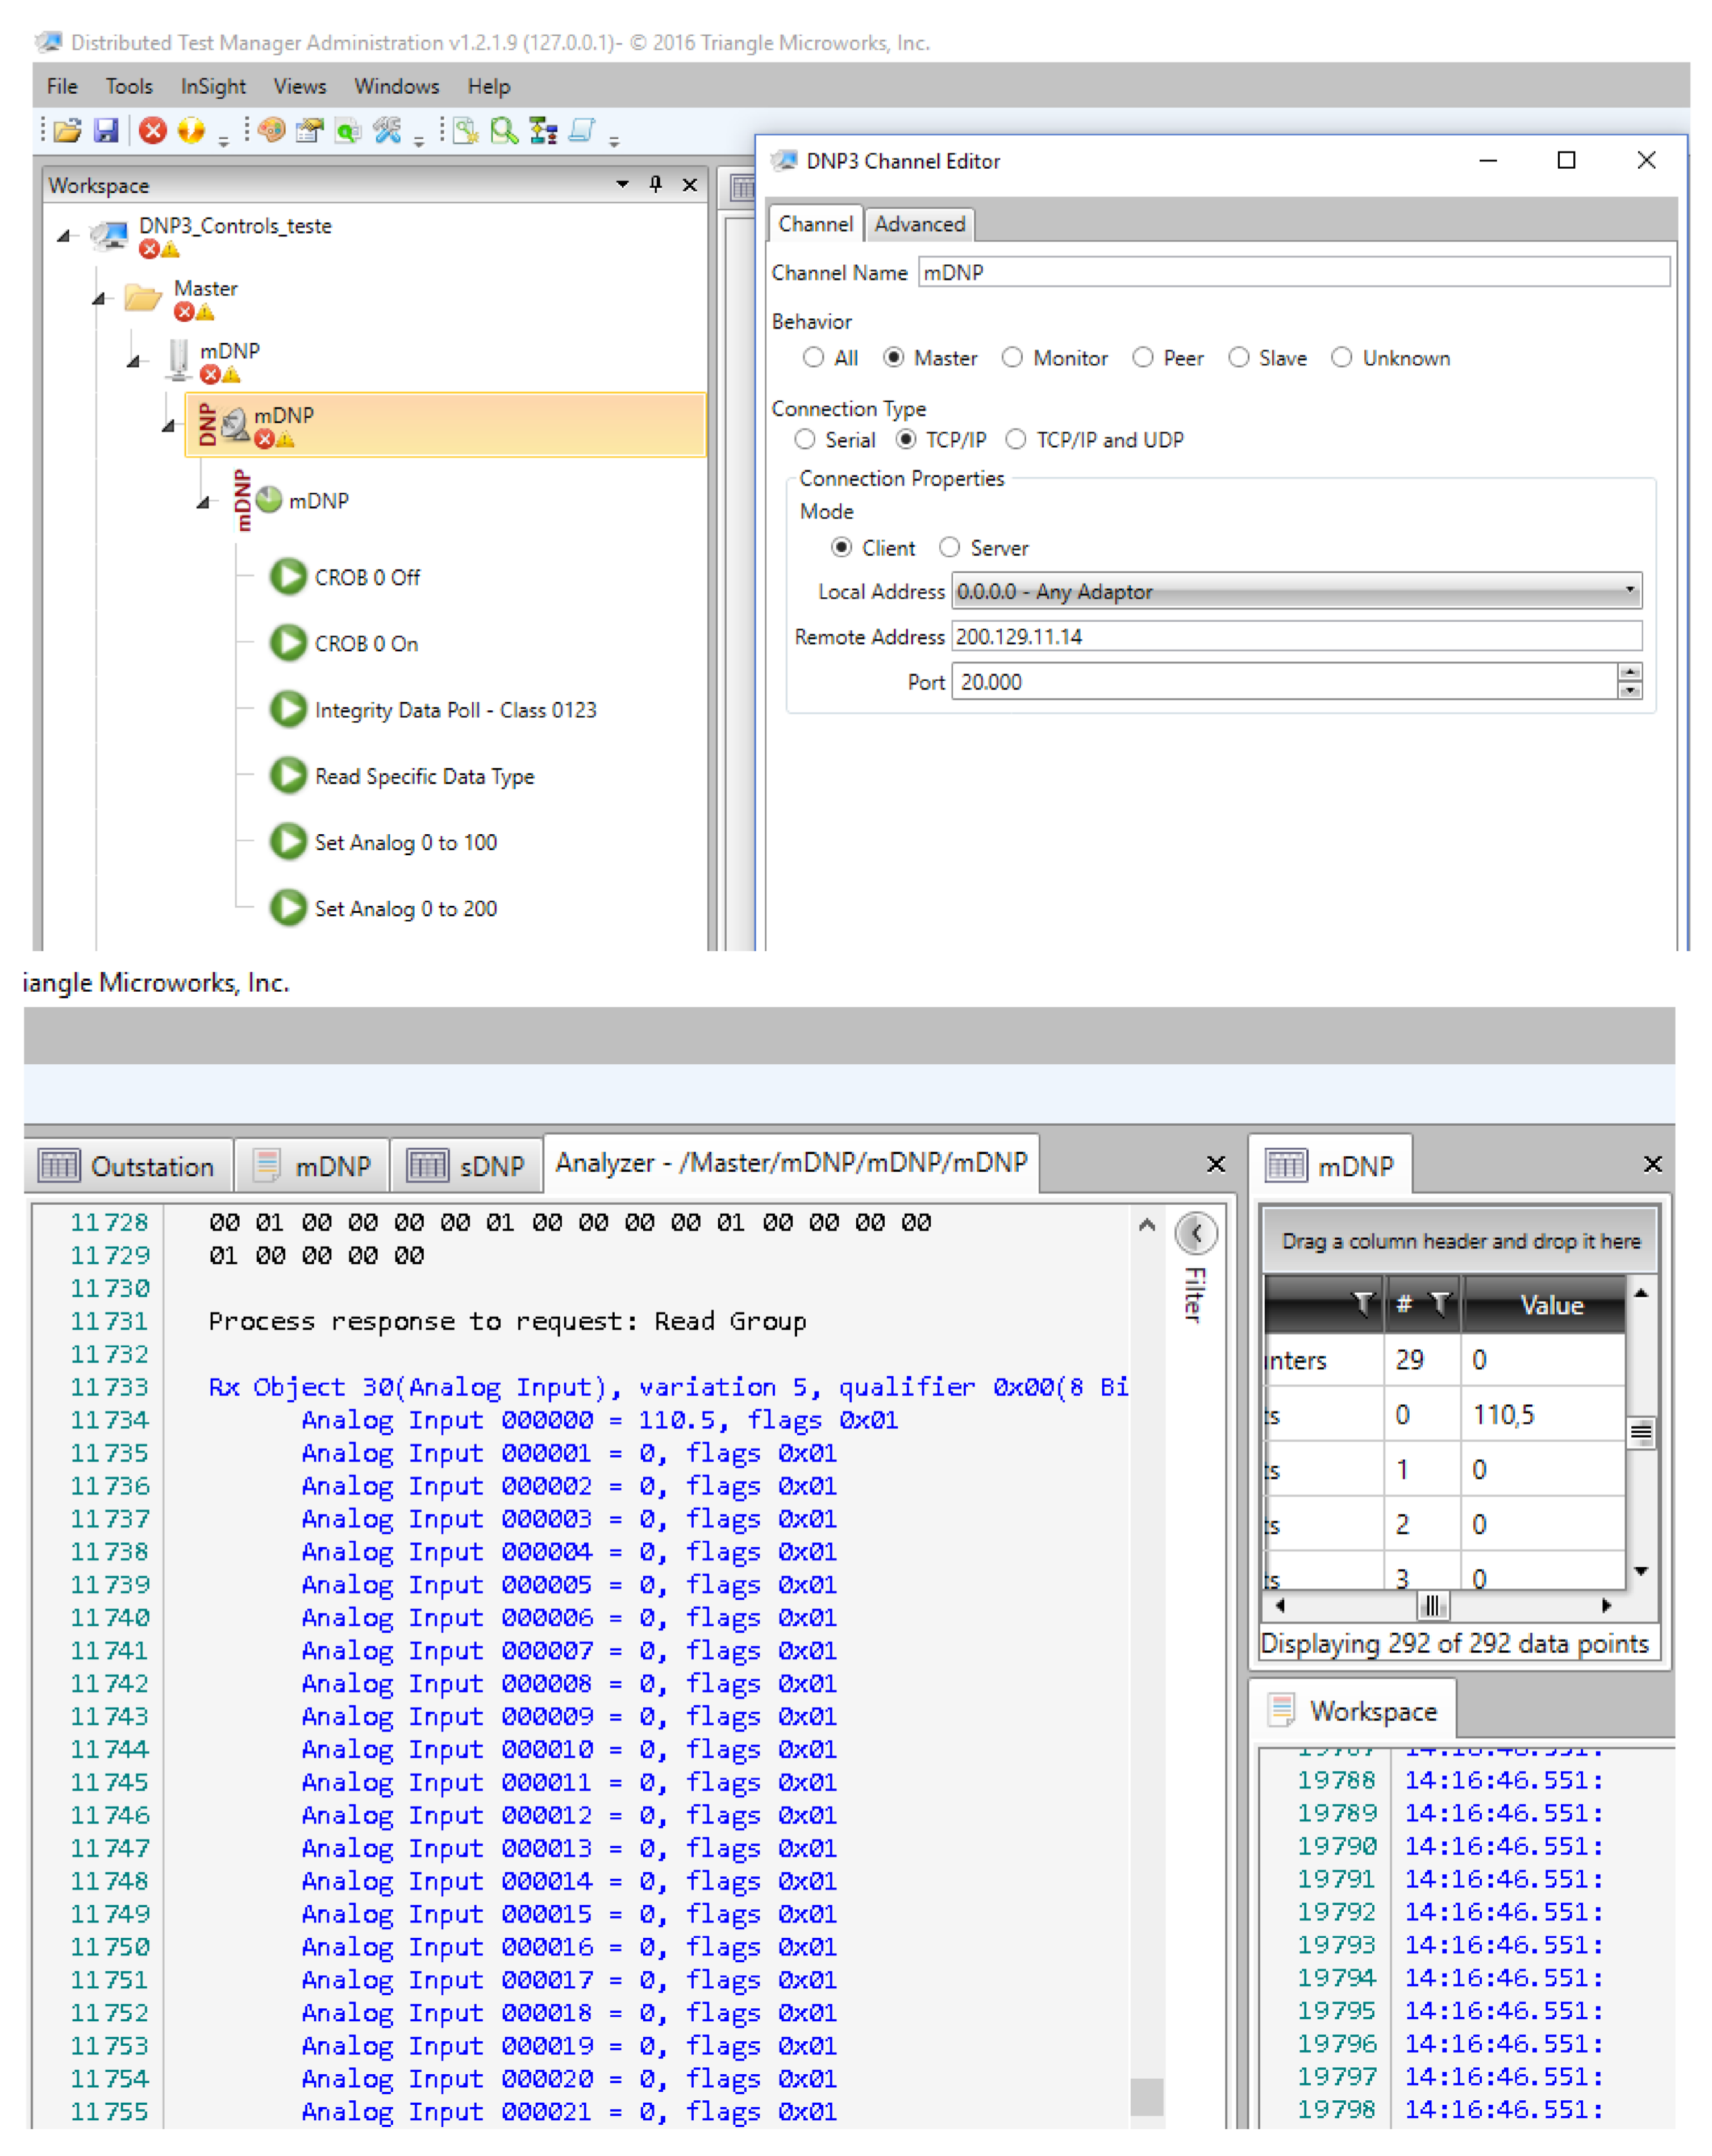Click the red X toolbar icon

pyautogui.click(x=153, y=131)
